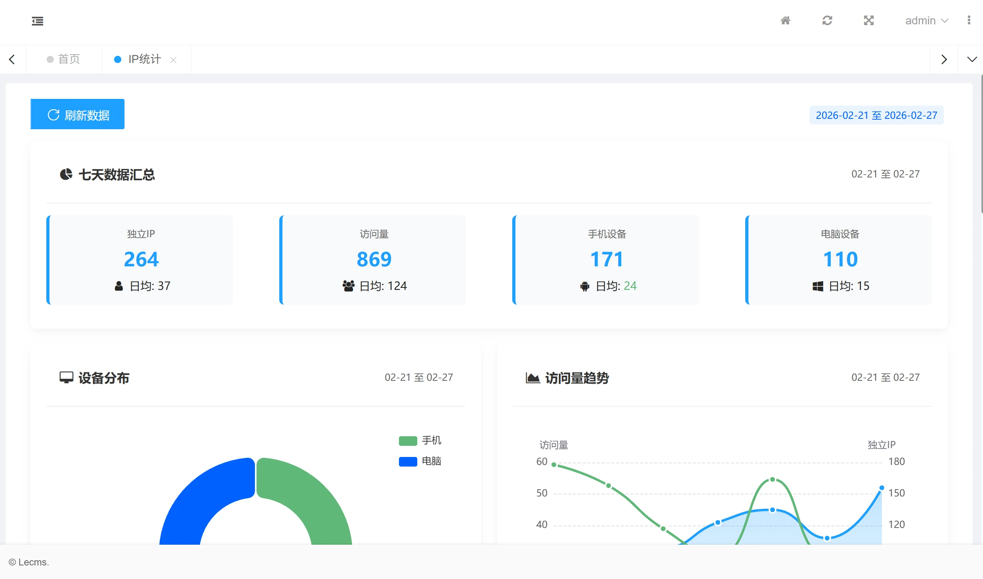The width and height of the screenshot is (983, 579).
Task: Expand the tab options down-chevron
Action: [x=972, y=59]
